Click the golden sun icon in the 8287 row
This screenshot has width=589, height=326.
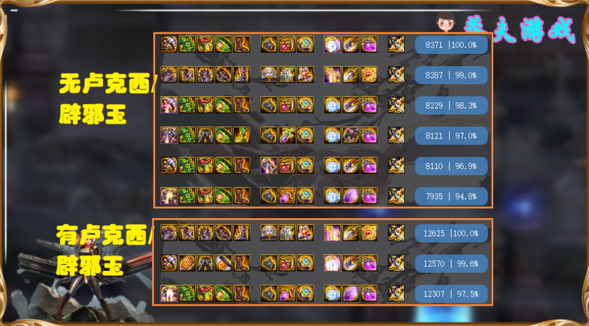(x=369, y=75)
